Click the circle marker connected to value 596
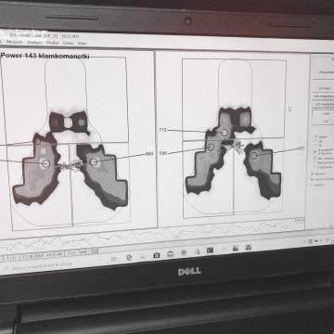 (x=211, y=148)
